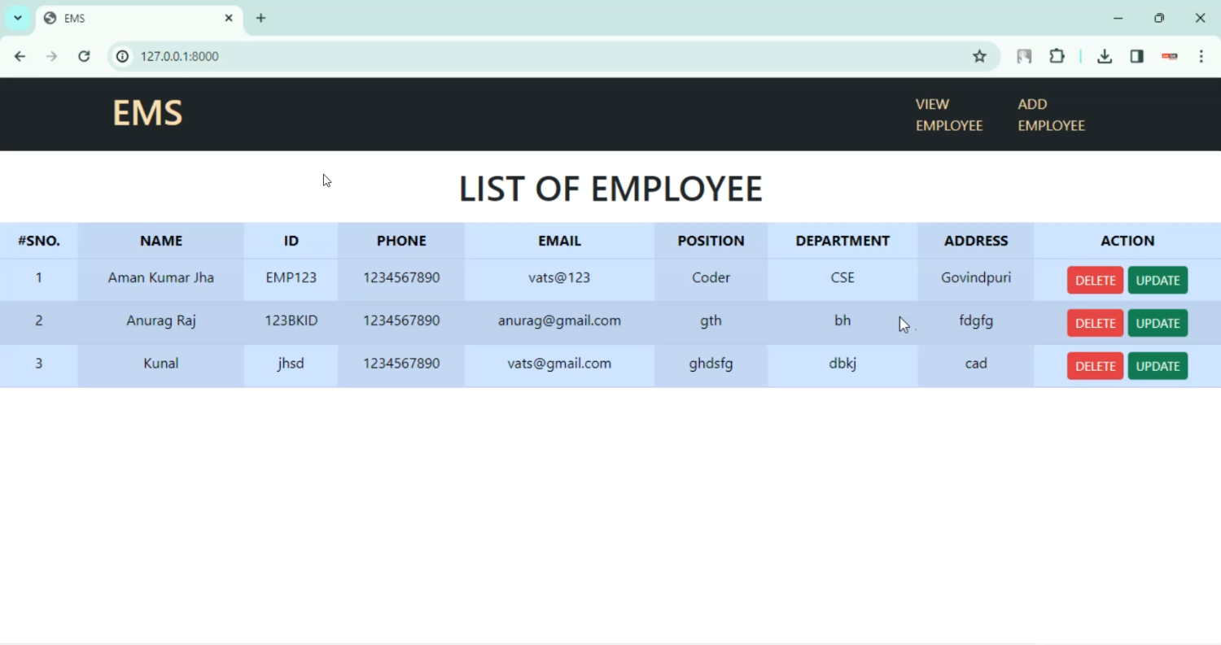Image resolution: width=1221 pixels, height=645 pixels.
Task: Open Chrome's three-dot menu
Action: pyautogui.click(x=1201, y=56)
